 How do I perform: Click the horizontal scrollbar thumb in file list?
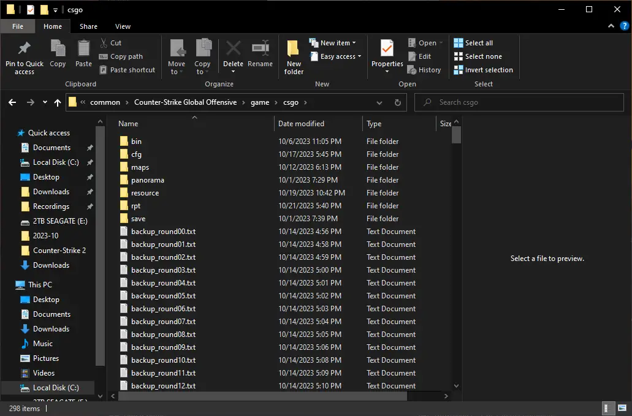(262, 396)
